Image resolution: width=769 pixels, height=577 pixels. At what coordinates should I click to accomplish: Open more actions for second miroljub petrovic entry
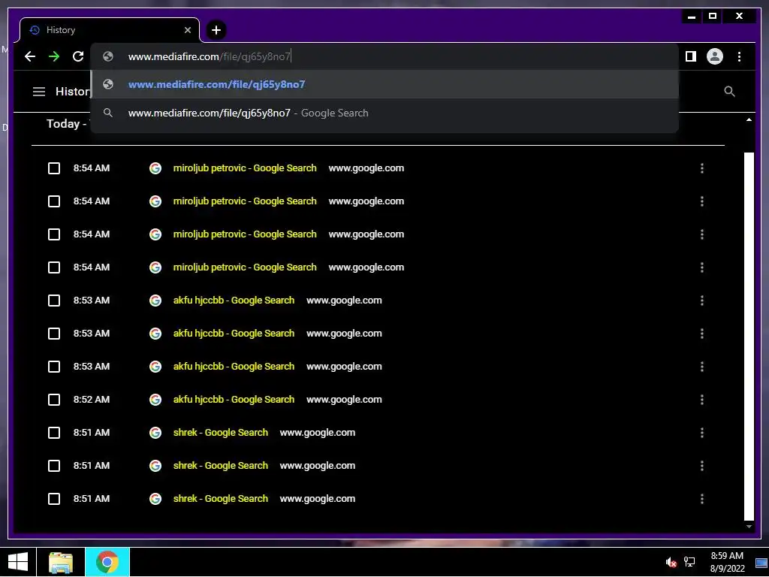pyautogui.click(x=702, y=201)
